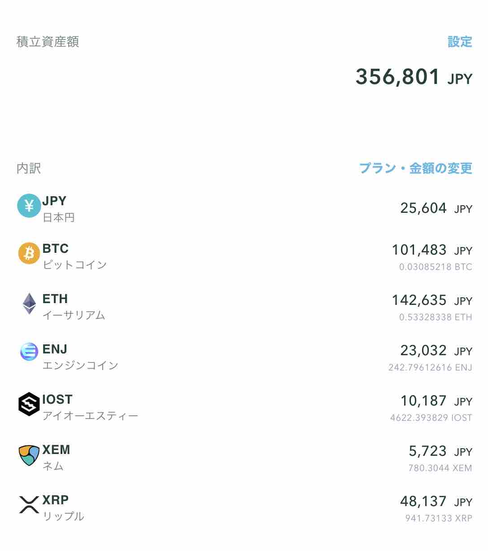Click the 101,483 JPY Bitcoin value
488x551 pixels.
[432, 250]
